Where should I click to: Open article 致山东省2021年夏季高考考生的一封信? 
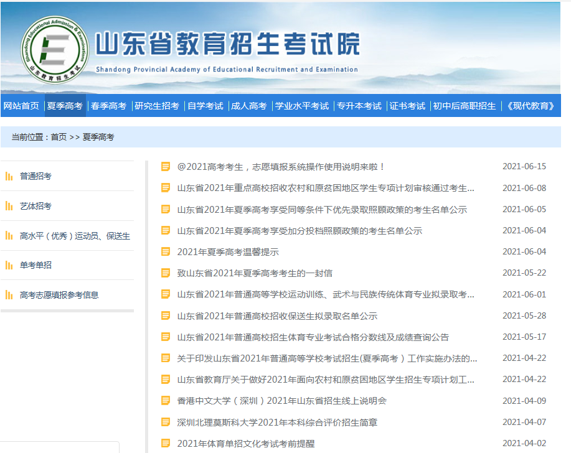tap(255, 273)
